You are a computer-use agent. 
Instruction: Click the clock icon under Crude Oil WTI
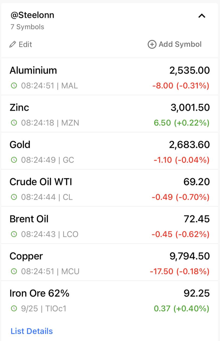(x=14, y=197)
